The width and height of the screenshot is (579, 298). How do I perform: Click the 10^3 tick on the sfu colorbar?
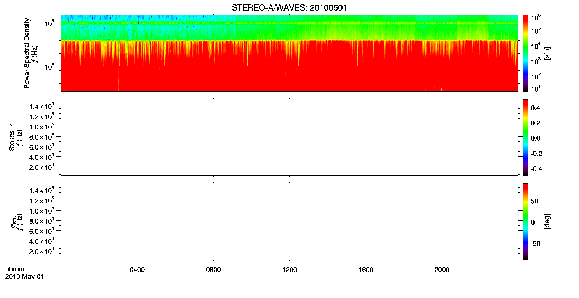(536, 61)
